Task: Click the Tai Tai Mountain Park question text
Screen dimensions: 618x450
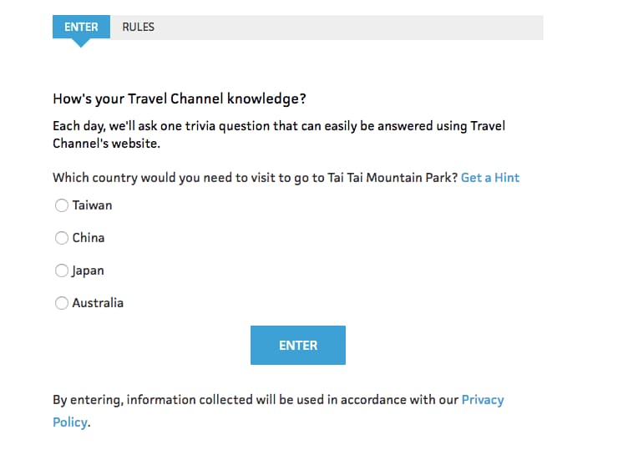Action: (255, 178)
